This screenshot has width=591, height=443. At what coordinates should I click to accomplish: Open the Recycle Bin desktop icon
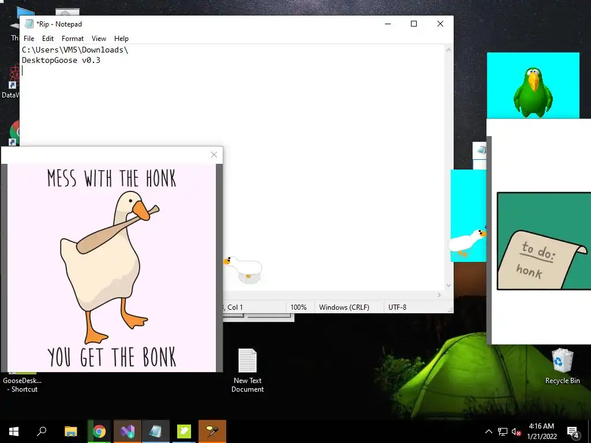point(562,366)
